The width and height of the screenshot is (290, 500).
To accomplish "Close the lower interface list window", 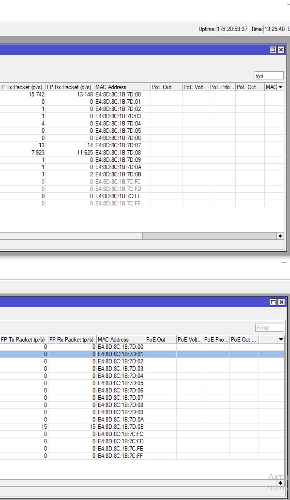I will tap(281, 302).
